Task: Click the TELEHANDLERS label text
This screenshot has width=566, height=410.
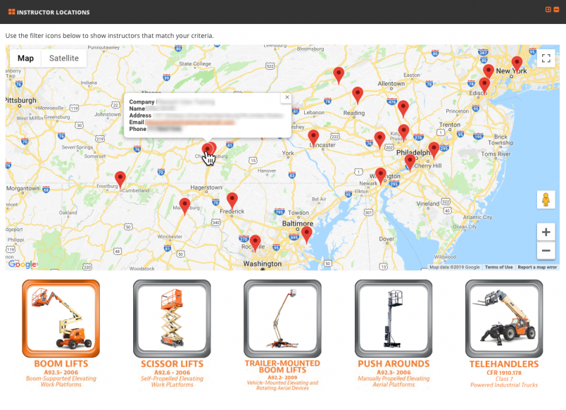Action: [x=504, y=364]
